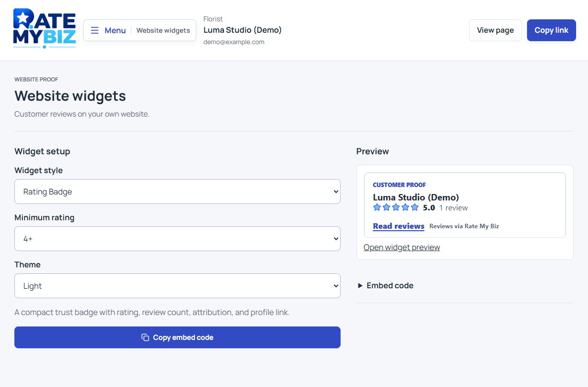Click the WEBSITE PROOF label
The image size is (588, 387).
[36, 79]
